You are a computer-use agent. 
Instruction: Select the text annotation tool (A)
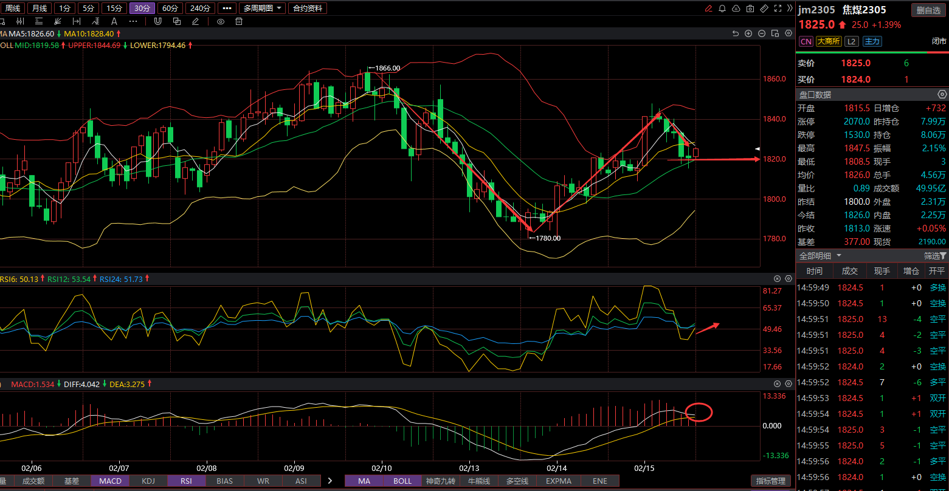(114, 21)
